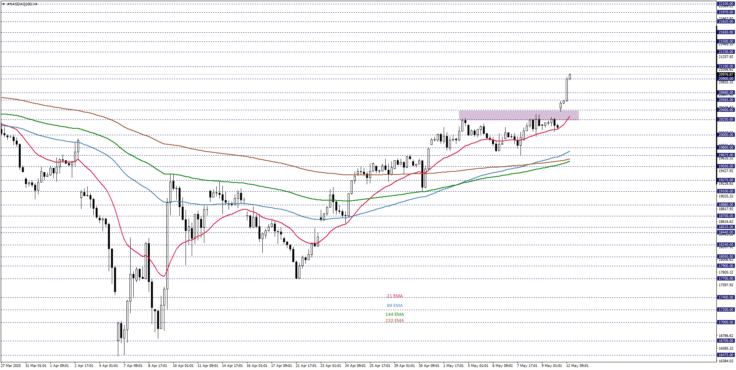Select the 18440.00 price level label
The width and height of the screenshot is (736, 370).
(x=726, y=232)
